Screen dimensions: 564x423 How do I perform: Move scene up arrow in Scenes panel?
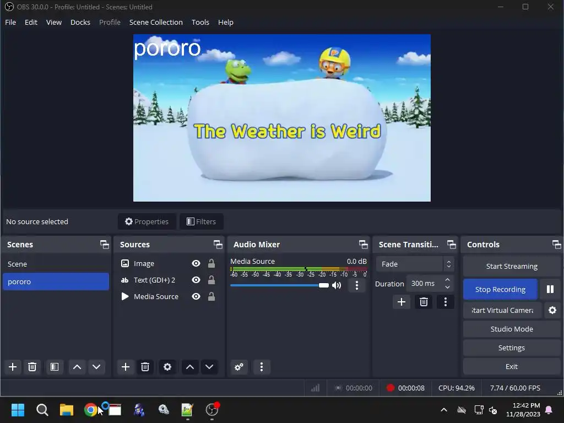[77, 367]
